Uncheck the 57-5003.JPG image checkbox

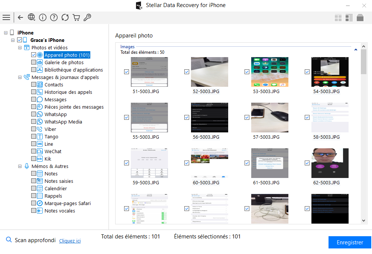coord(247,118)
